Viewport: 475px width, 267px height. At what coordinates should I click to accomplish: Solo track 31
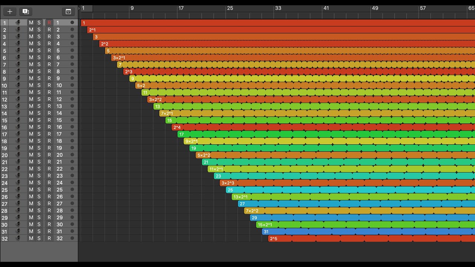(x=39, y=231)
